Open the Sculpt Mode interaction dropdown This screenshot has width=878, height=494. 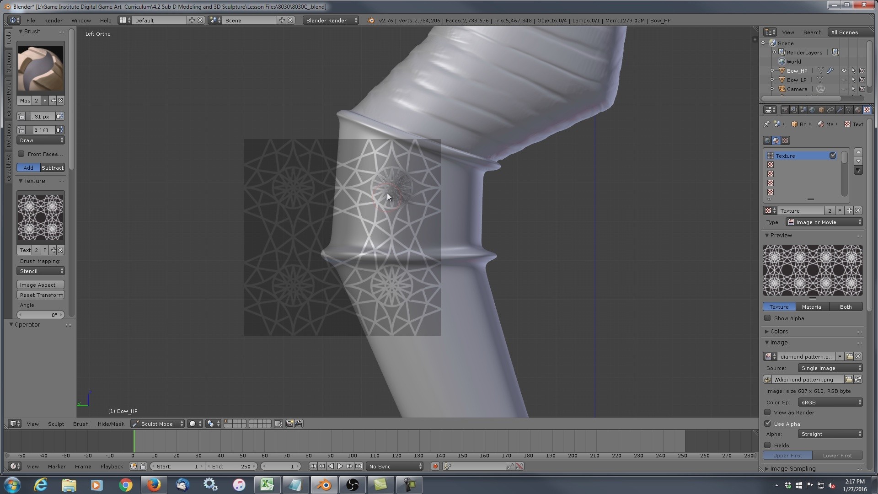point(158,424)
